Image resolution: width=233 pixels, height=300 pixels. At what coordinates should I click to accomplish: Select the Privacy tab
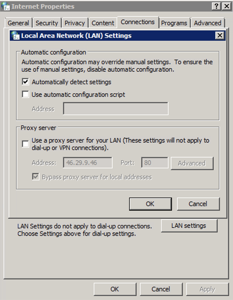click(x=75, y=23)
